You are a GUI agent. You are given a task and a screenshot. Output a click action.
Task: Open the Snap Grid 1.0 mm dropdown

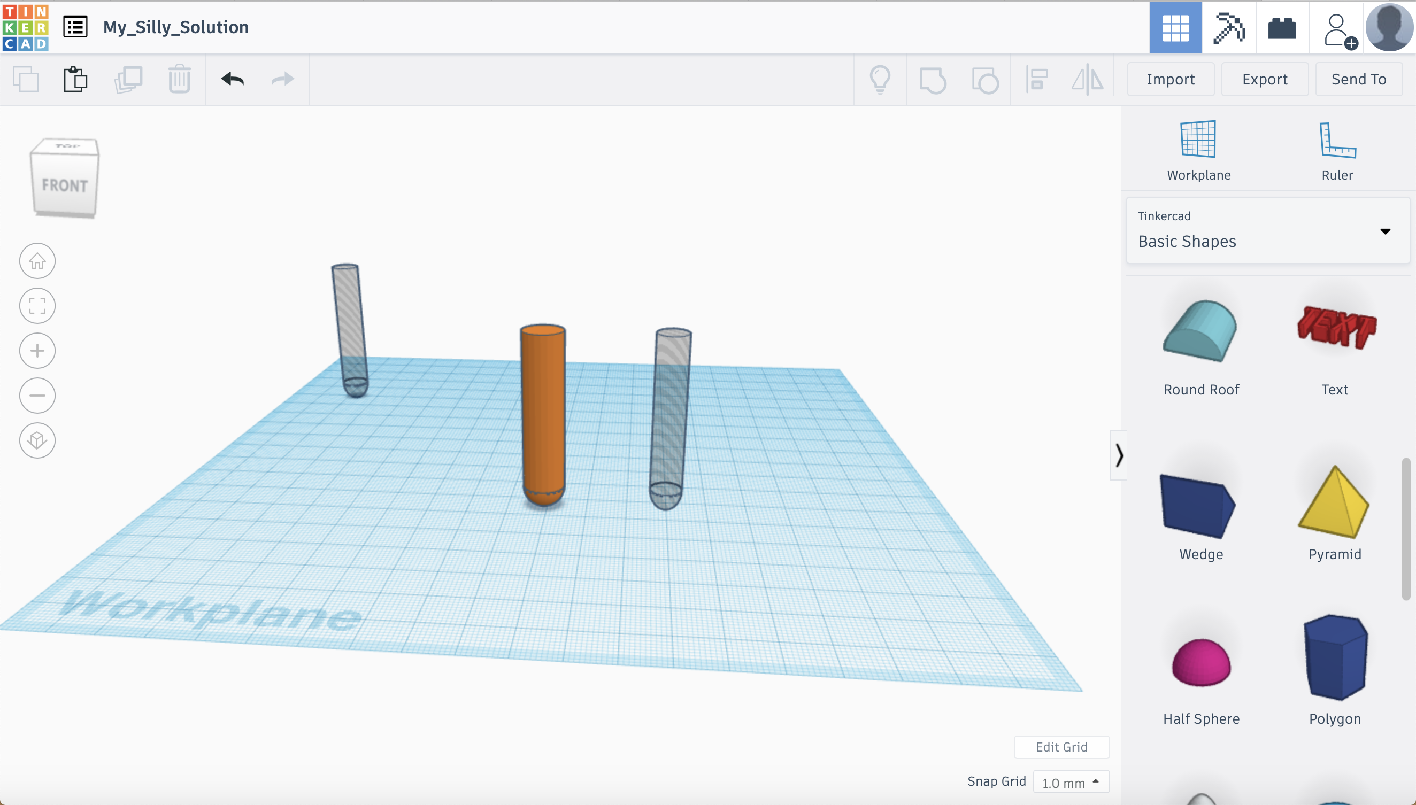click(x=1071, y=782)
